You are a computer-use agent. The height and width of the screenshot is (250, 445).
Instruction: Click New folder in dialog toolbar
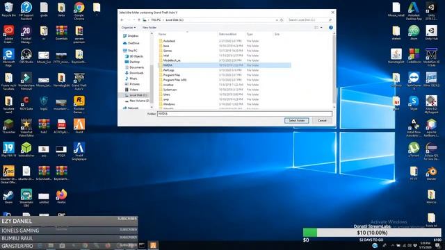click(x=149, y=28)
